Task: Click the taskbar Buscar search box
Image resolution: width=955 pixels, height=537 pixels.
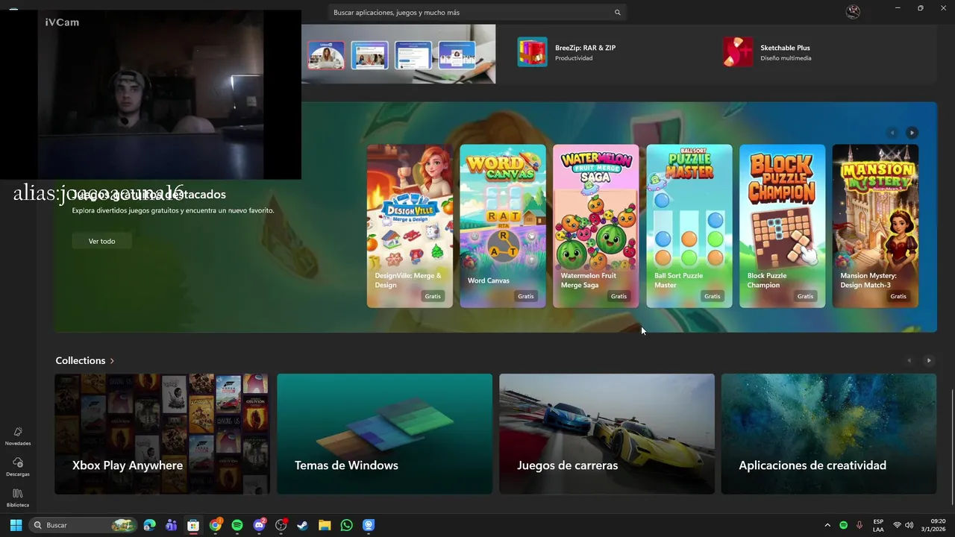Action: tap(84, 525)
